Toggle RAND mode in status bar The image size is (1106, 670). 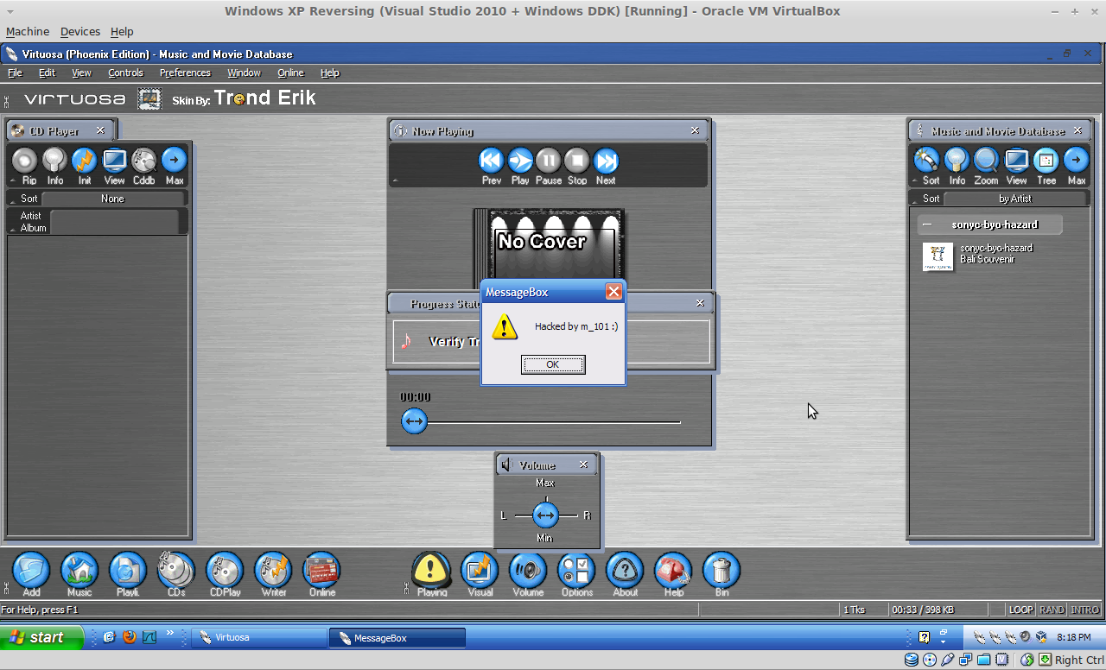coord(1052,610)
